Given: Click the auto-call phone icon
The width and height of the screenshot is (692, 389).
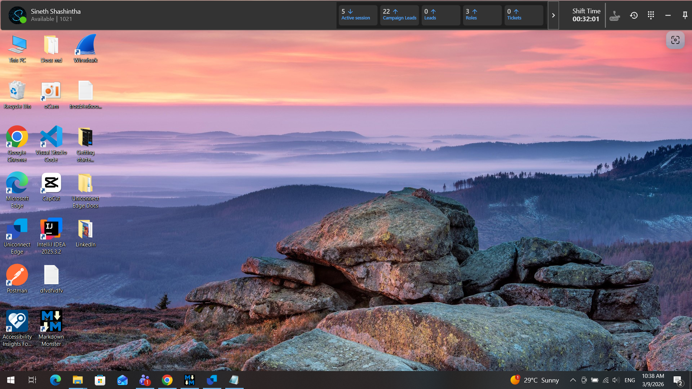Looking at the screenshot, I should pos(614,15).
